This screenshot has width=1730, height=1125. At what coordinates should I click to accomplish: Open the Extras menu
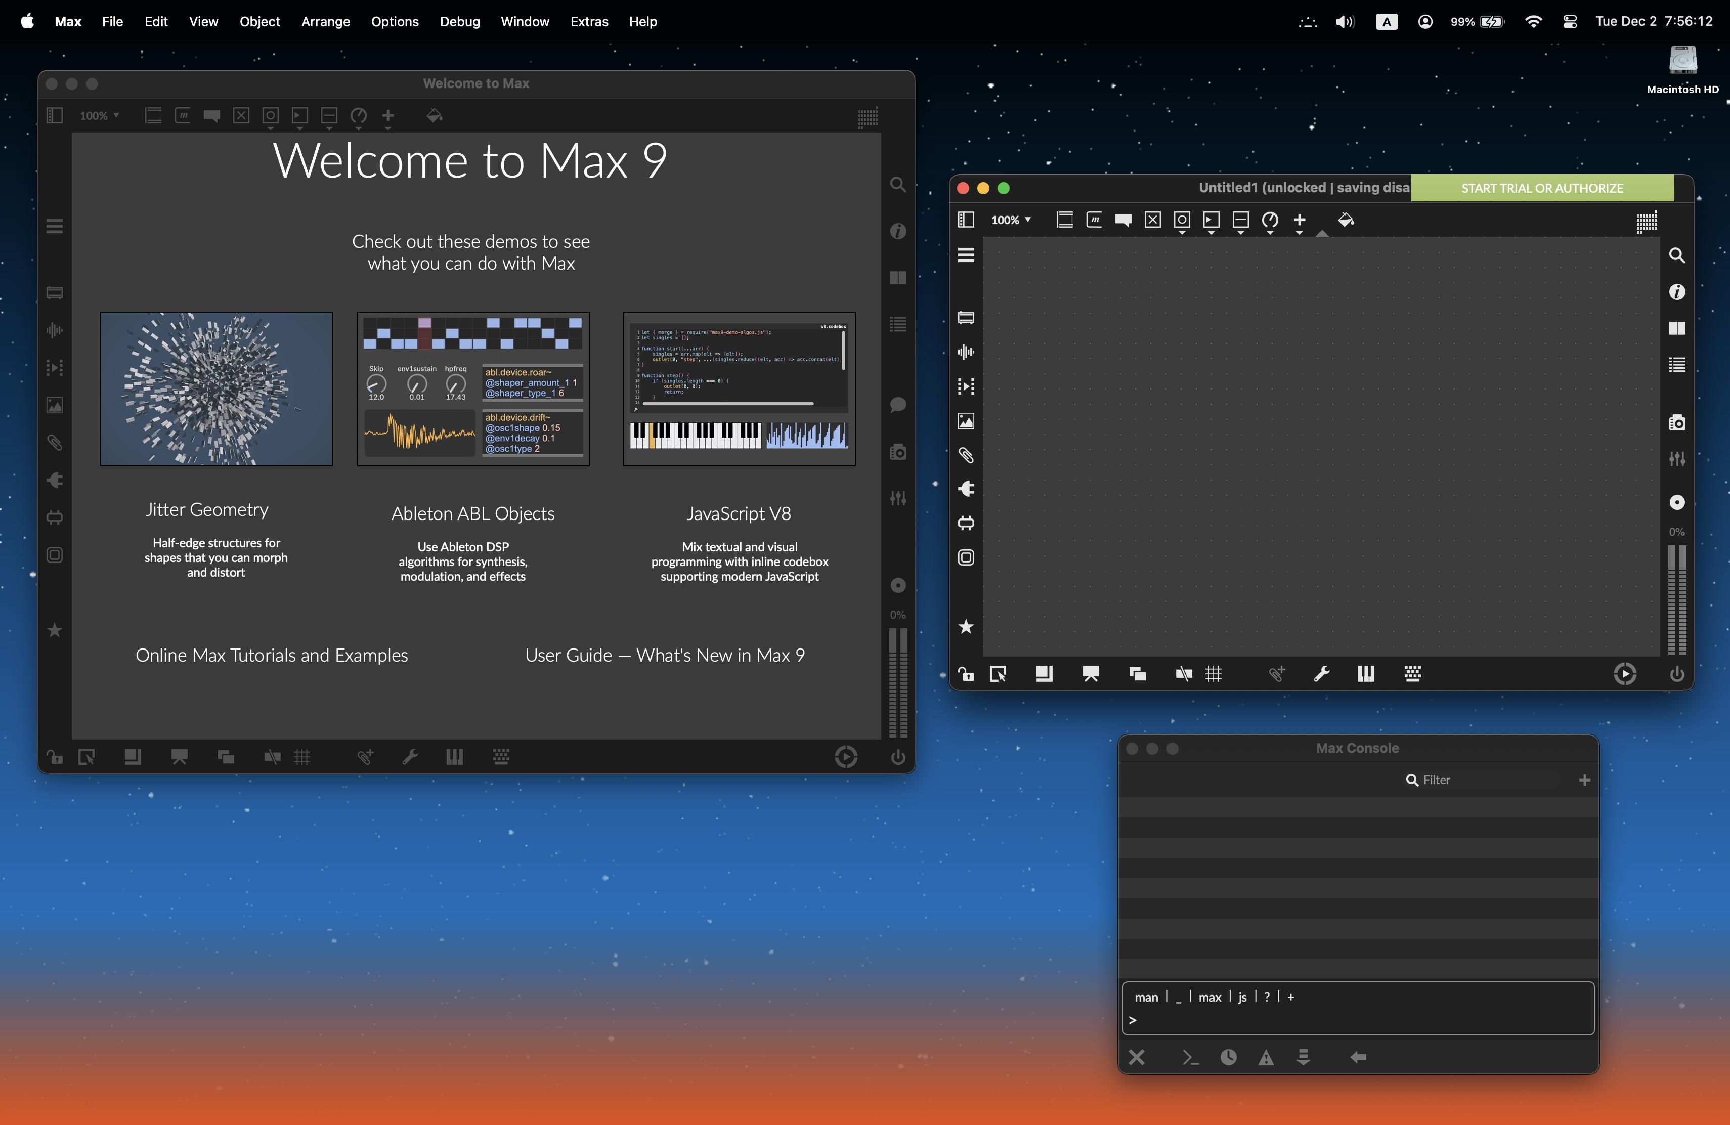[x=589, y=21]
